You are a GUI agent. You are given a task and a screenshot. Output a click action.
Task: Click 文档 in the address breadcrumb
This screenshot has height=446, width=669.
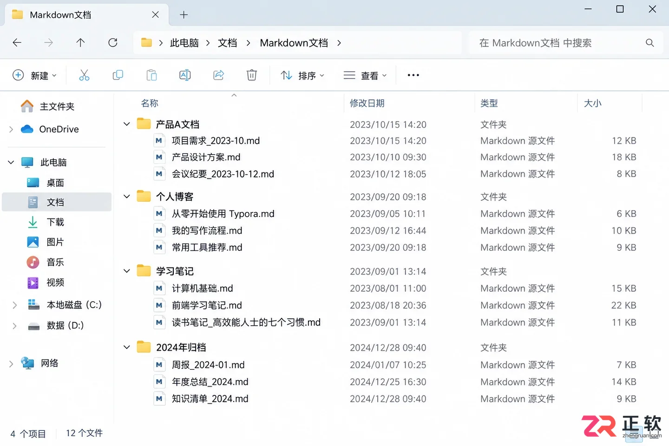point(227,43)
